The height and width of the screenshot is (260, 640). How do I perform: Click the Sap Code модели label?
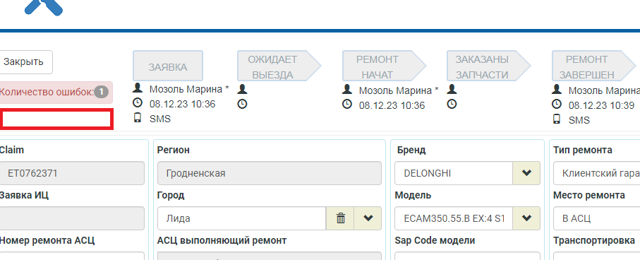(x=435, y=240)
